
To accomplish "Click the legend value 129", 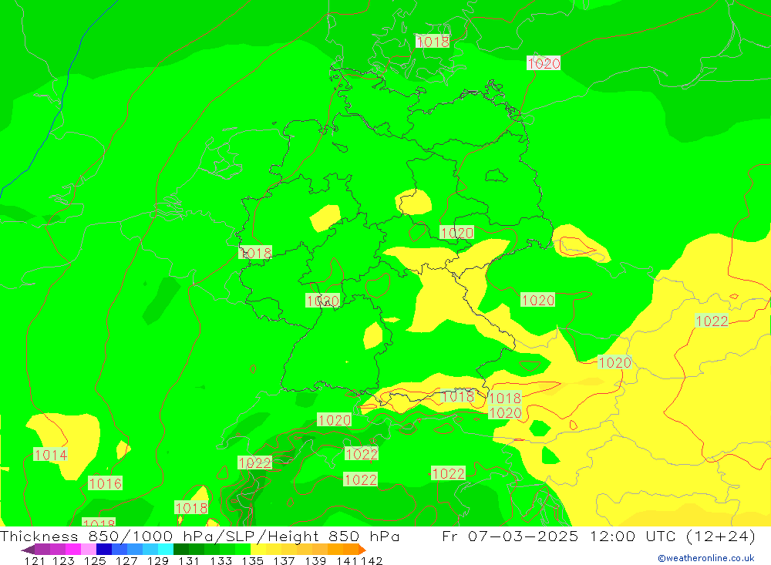I will (158, 560).
